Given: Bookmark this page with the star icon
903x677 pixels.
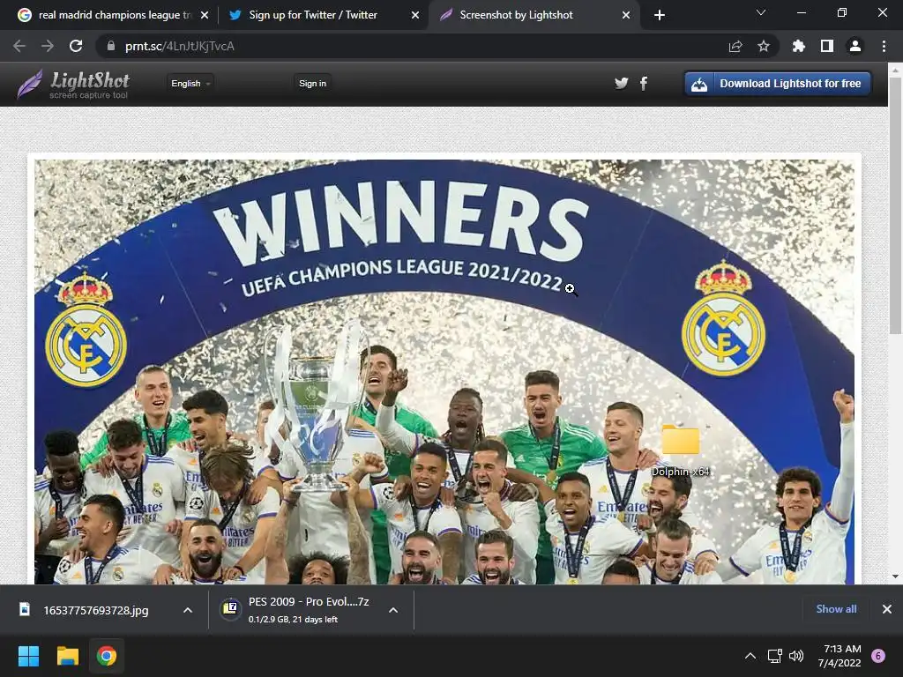Looking at the screenshot, I should 764,46.
